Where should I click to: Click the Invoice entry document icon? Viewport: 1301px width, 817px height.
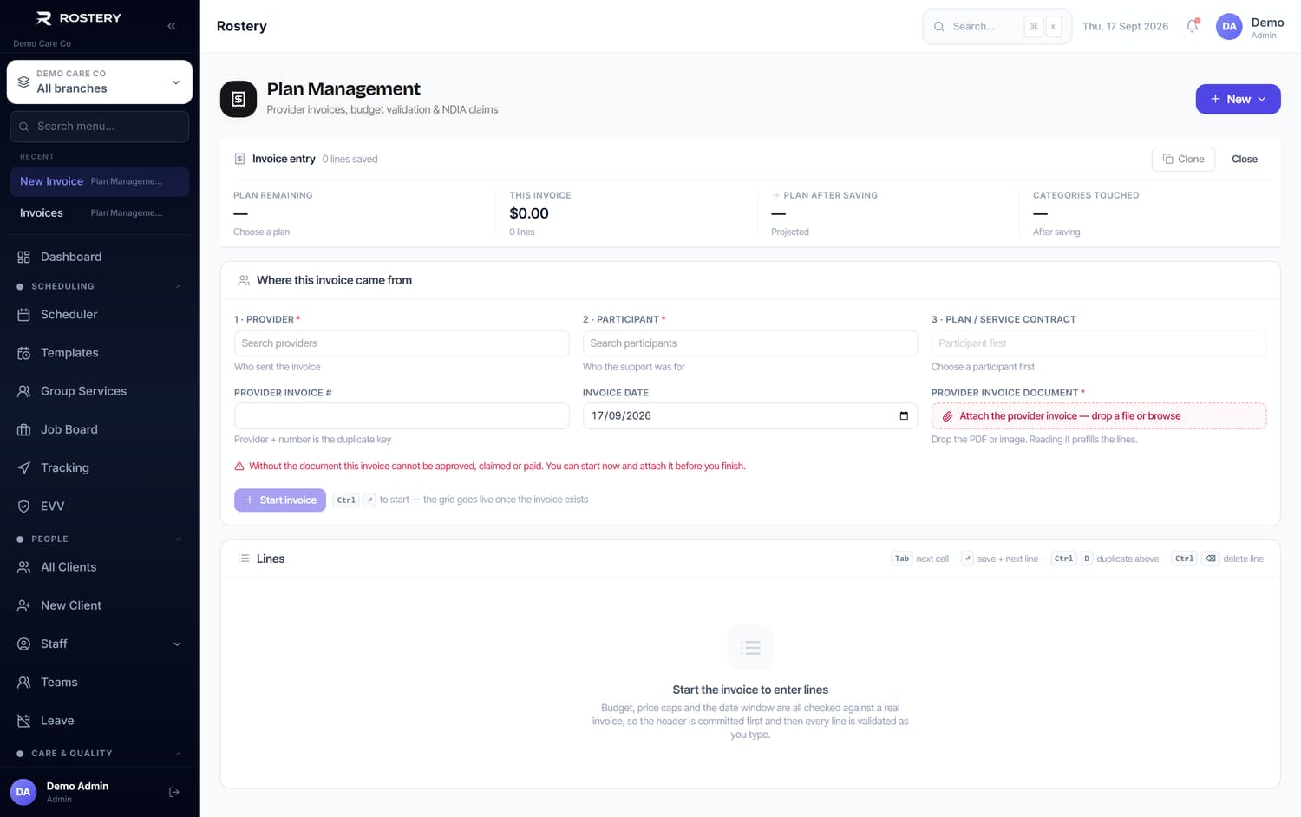click(x=239, y=159)
